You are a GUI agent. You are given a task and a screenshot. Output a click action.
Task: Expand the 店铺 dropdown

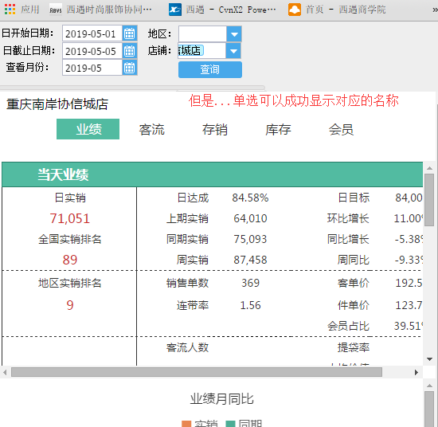(234, 51)
